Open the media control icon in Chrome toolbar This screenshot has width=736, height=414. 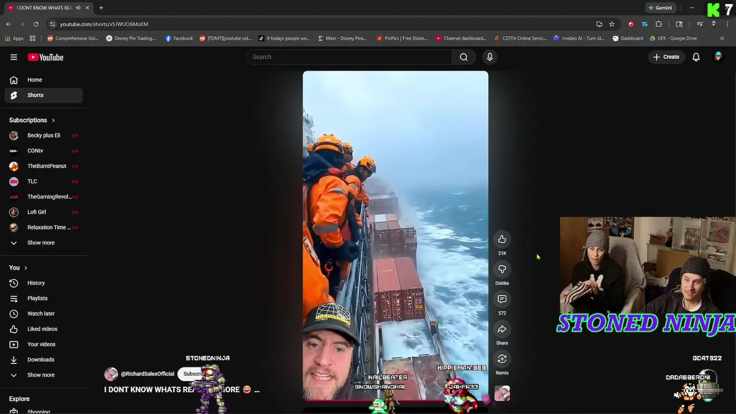tap(700, 24)
